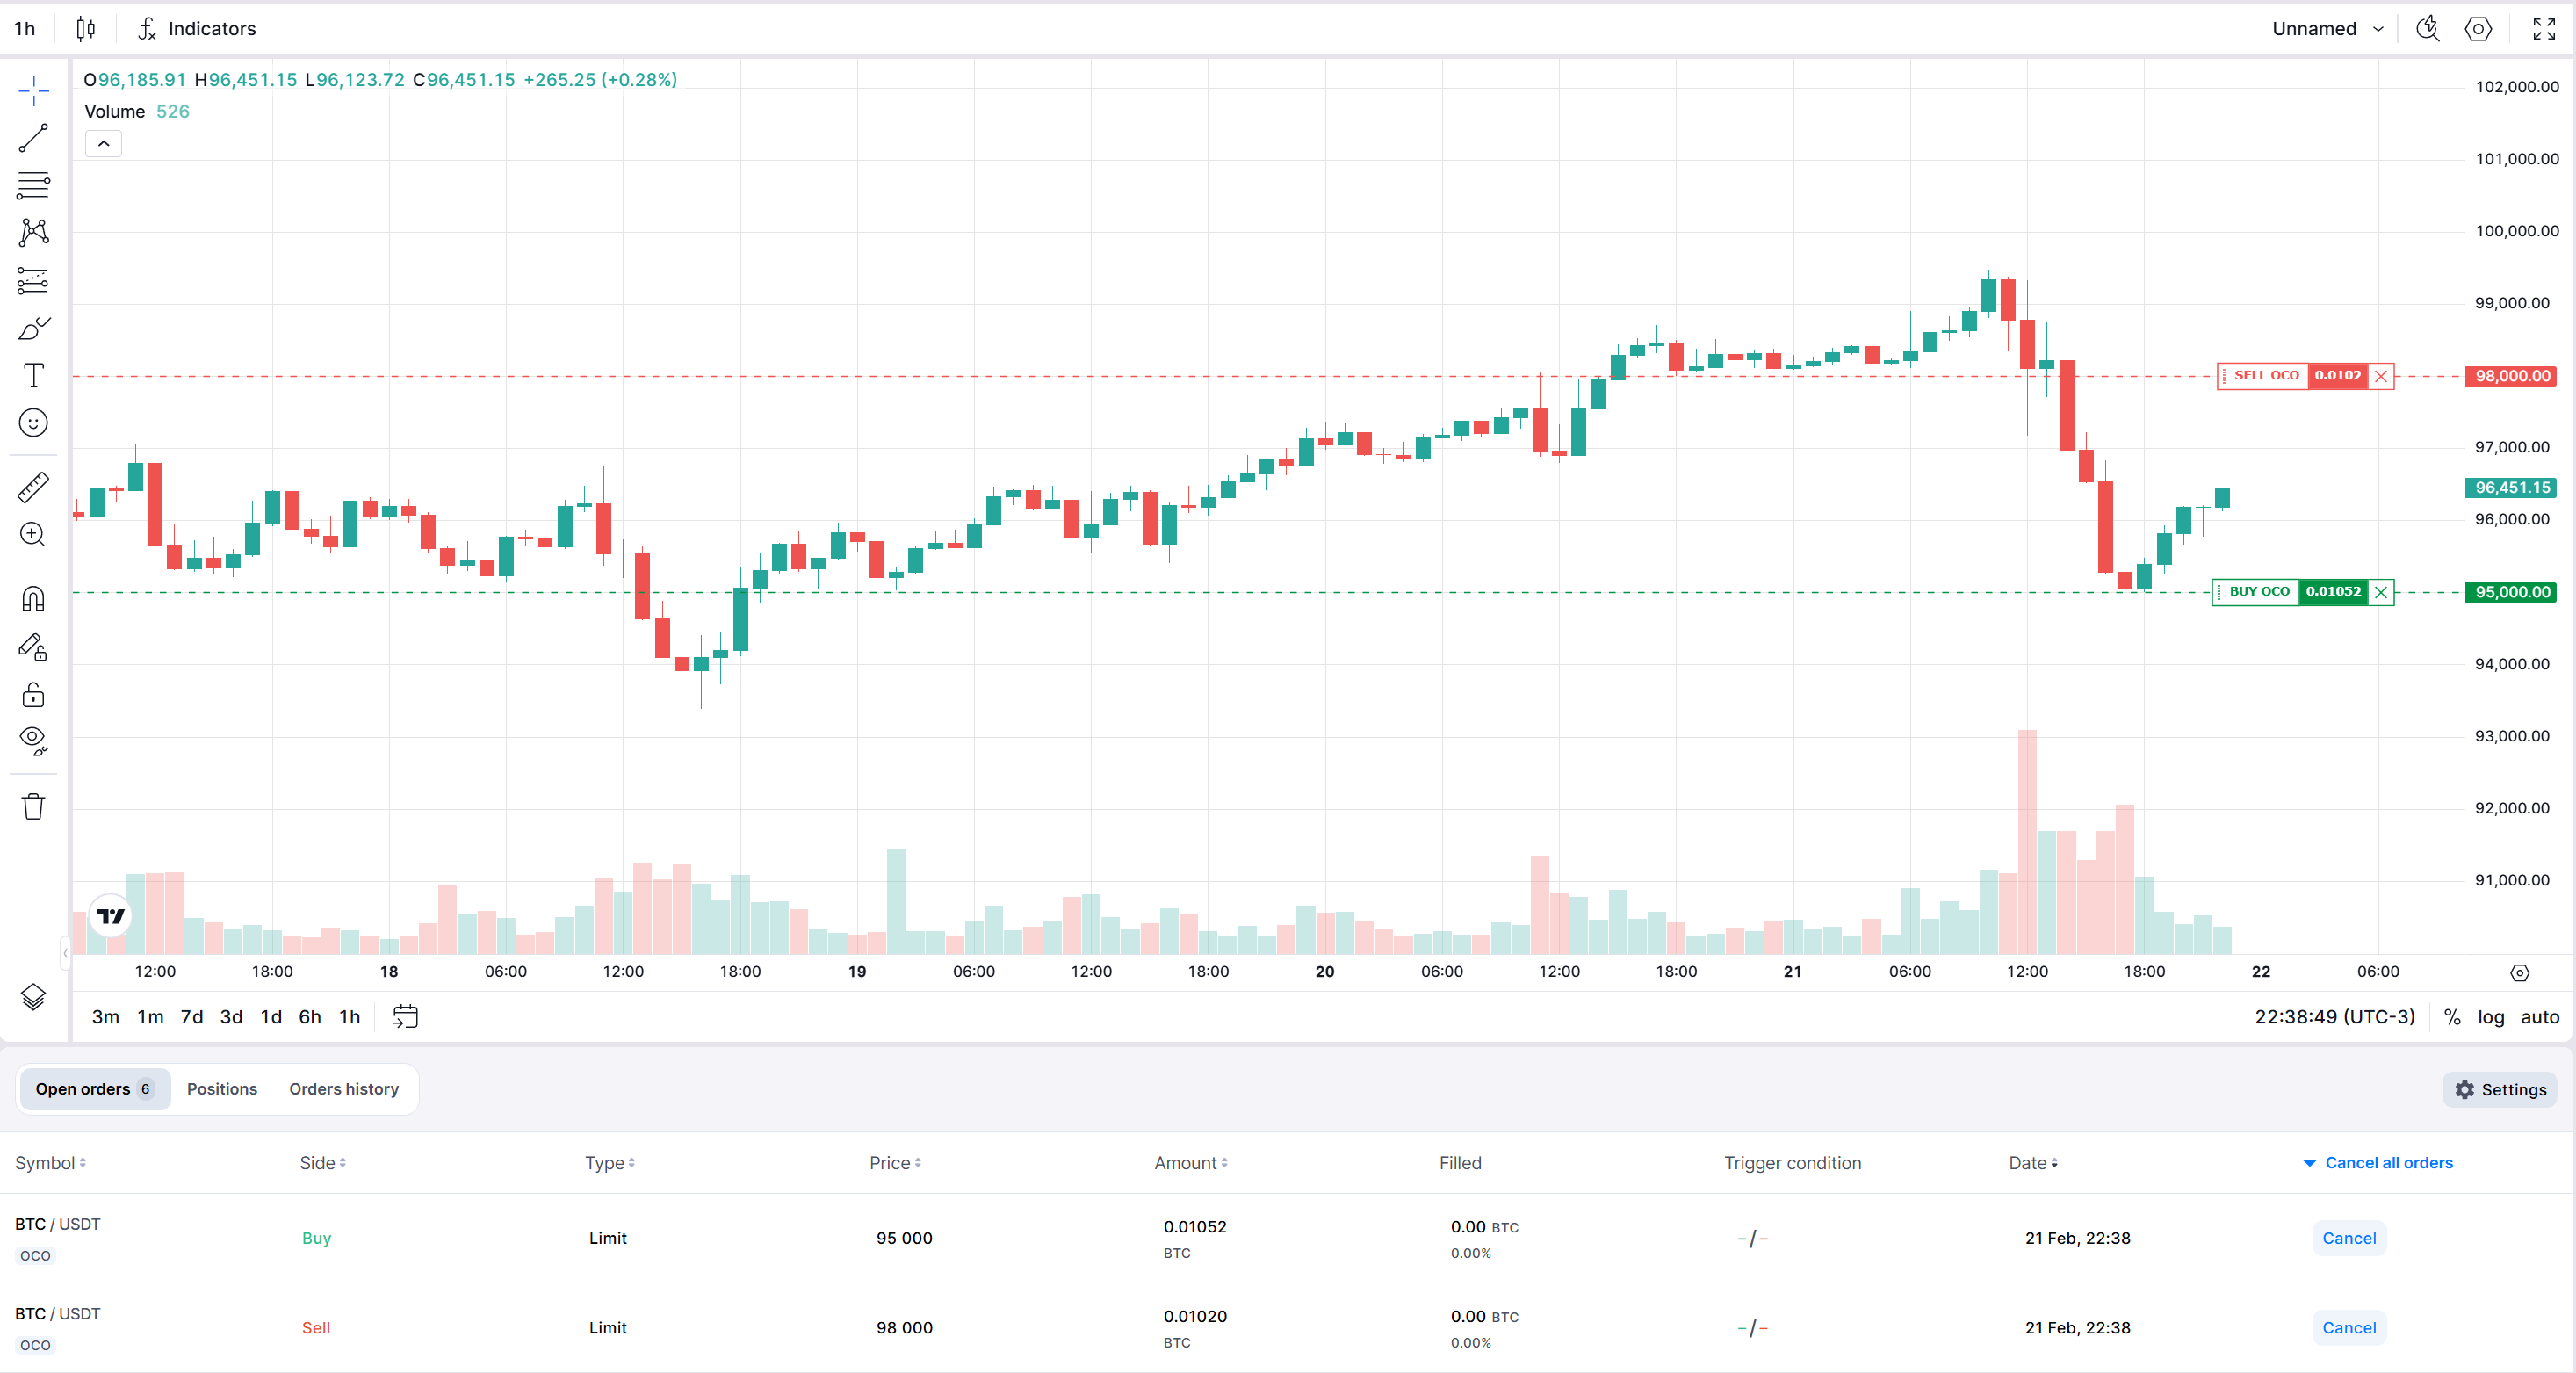2576x1373 pixels.
Task: Click the 95,000.00 price axis label
Action: pyautogui.click(x=2513, y=592)
